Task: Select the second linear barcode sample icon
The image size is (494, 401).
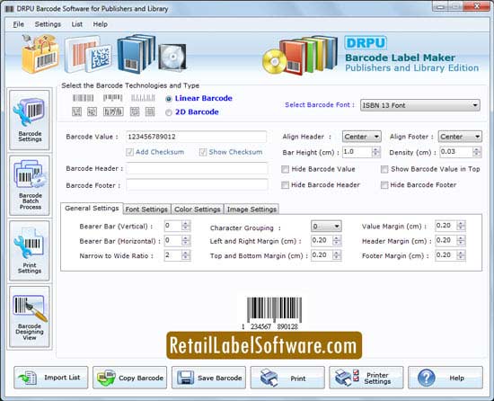Action: 113,98
